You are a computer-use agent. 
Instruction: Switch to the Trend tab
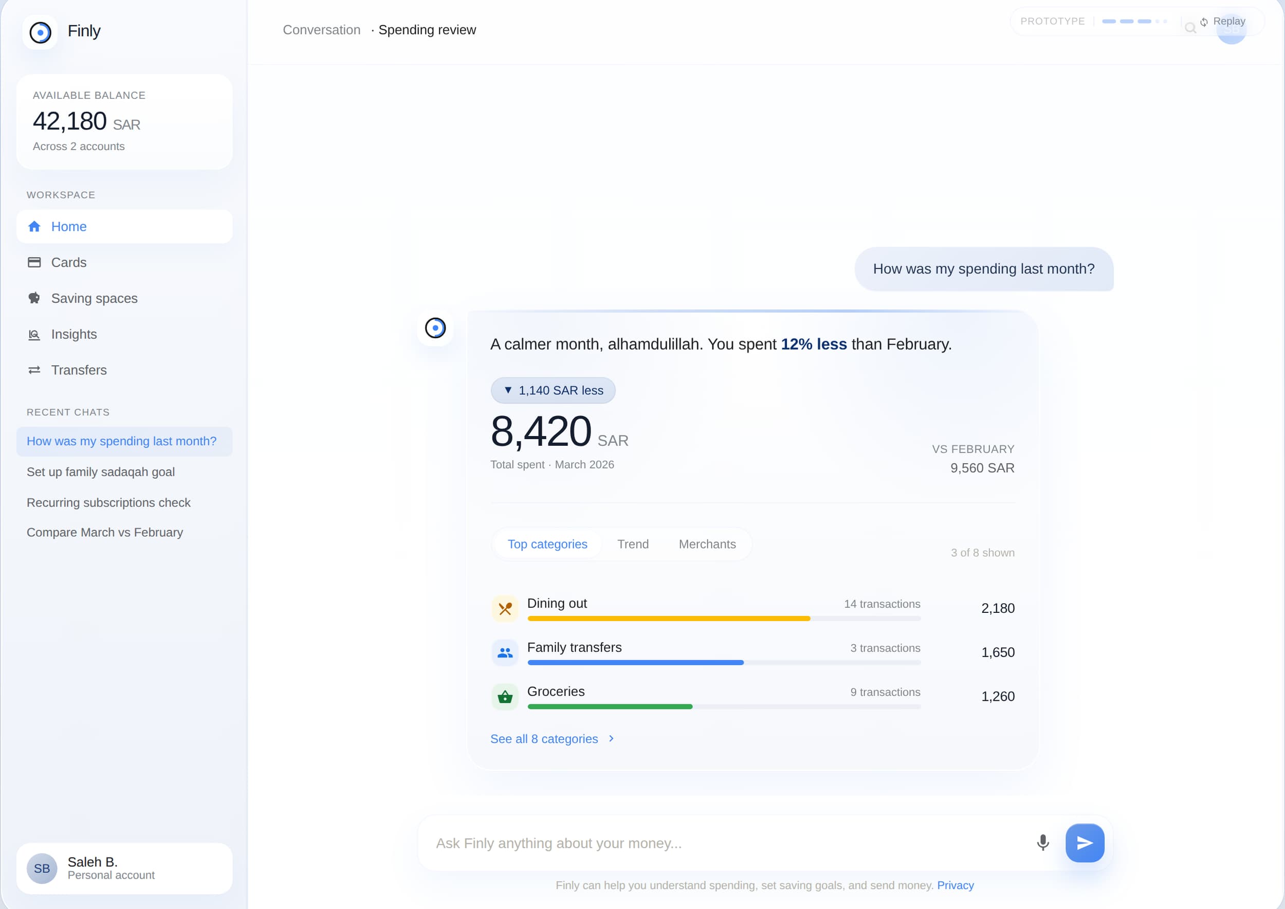pos(633,544)
